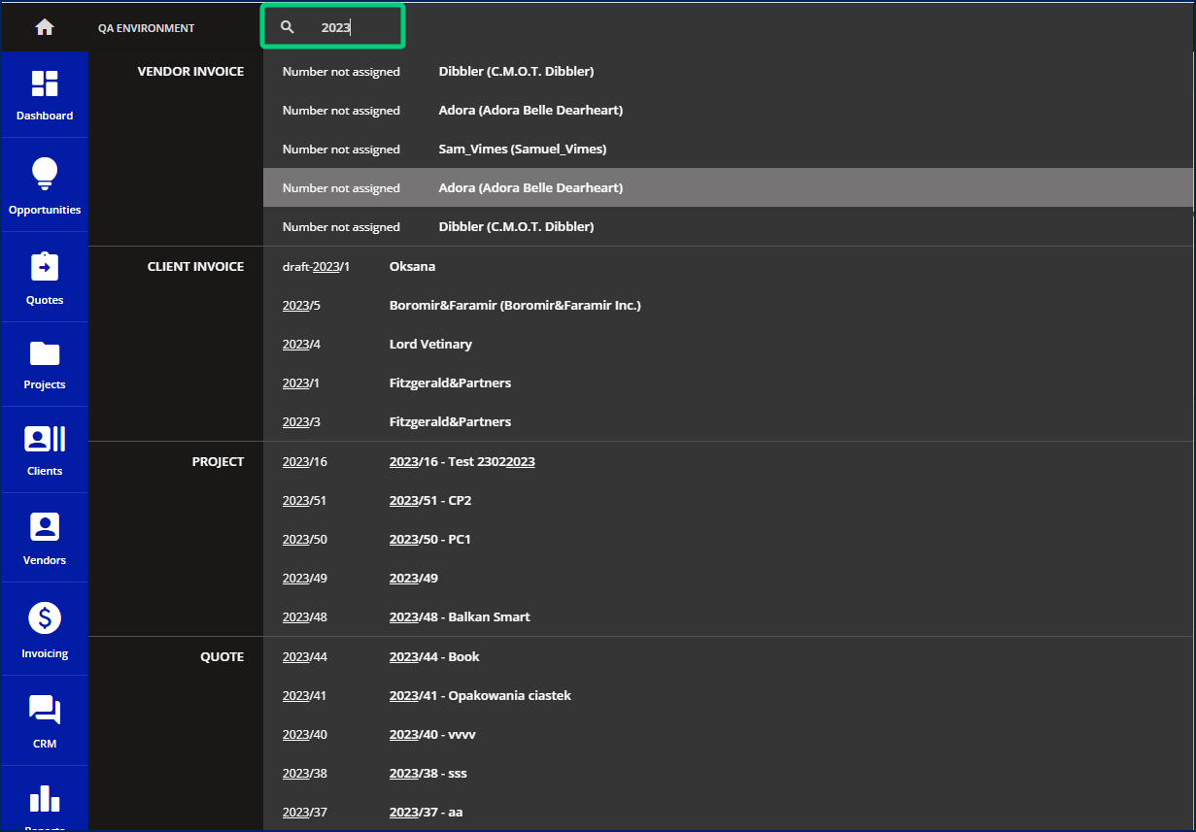Viewport: 1196px width, 832px height.
Task: Click the QA ENVIRONMENT label
Action: click(x=146, y=28)
